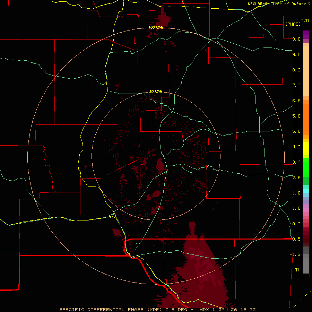This screenshot has width=312, height=312.
Task: Click the 9.0 value on the scale
Action: pyautogui.click(x=296, y=54)
